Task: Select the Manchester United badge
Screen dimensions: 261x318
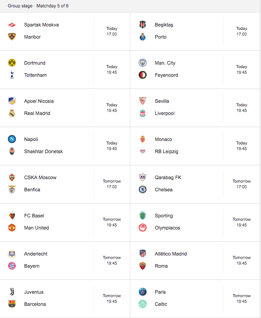Action: coord(12,228)
